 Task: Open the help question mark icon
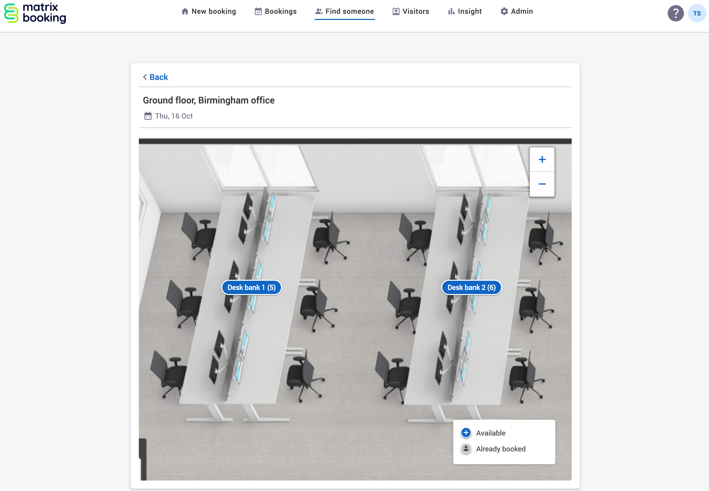(675, 13)
